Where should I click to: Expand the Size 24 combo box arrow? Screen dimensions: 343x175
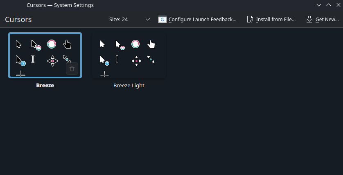(x=148, y=20)
